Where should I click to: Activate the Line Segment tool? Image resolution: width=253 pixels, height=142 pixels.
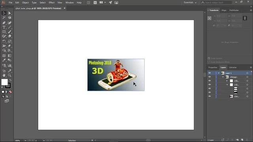pos(9,27)
